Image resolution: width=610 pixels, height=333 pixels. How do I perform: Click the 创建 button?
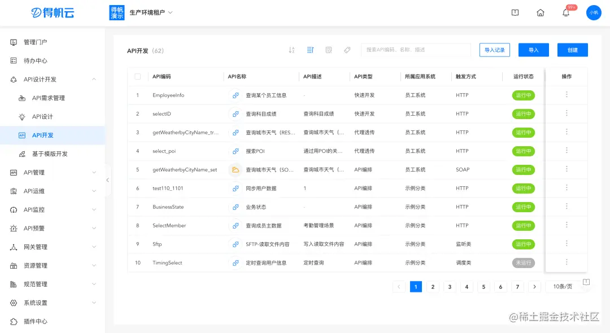tap(572, 50)
